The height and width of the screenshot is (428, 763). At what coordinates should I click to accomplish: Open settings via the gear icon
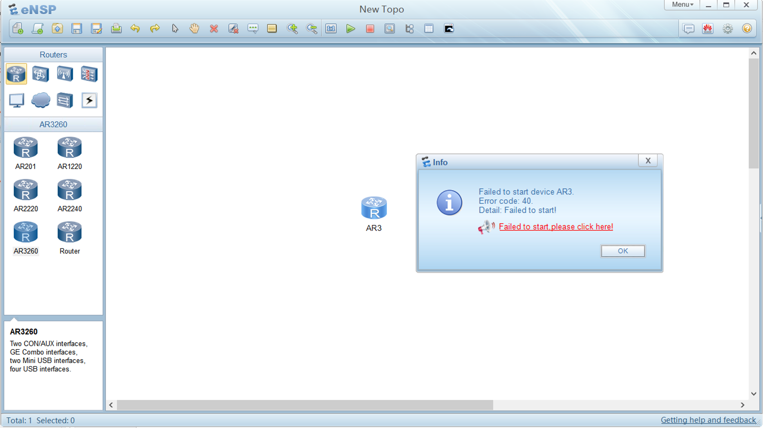click(728, 29)
